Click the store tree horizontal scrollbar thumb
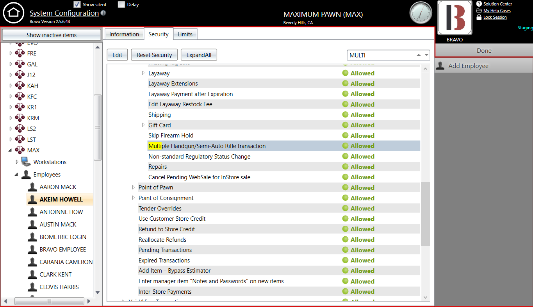Viewport: 533px width, 307px height. coord(49,301)
